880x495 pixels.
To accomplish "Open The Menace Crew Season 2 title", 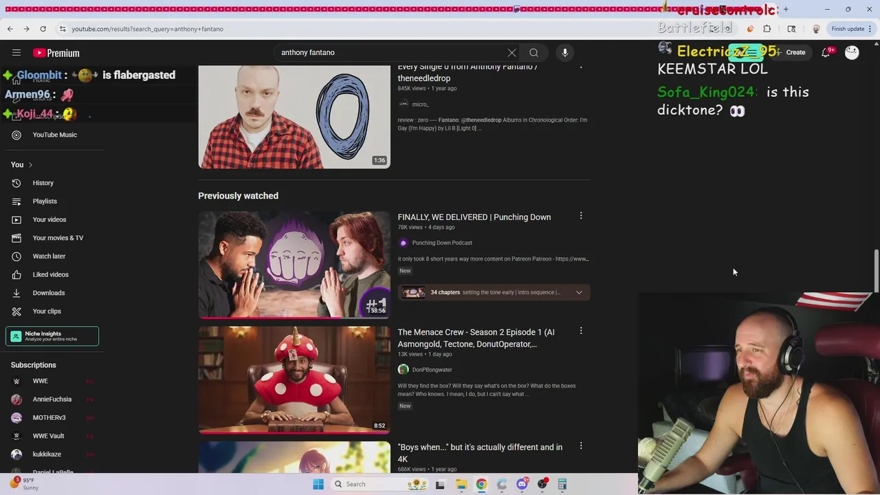I will click(x=476, y=338).
